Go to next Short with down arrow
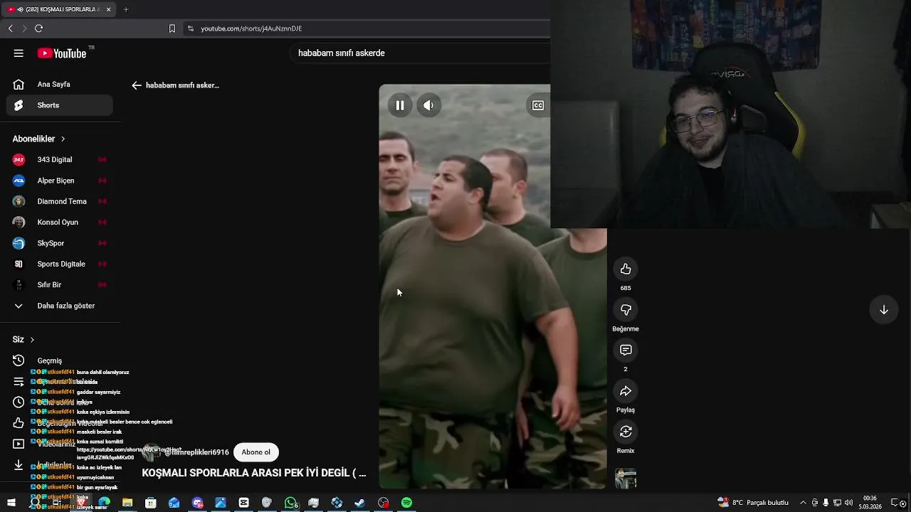 tap(884, 310)
